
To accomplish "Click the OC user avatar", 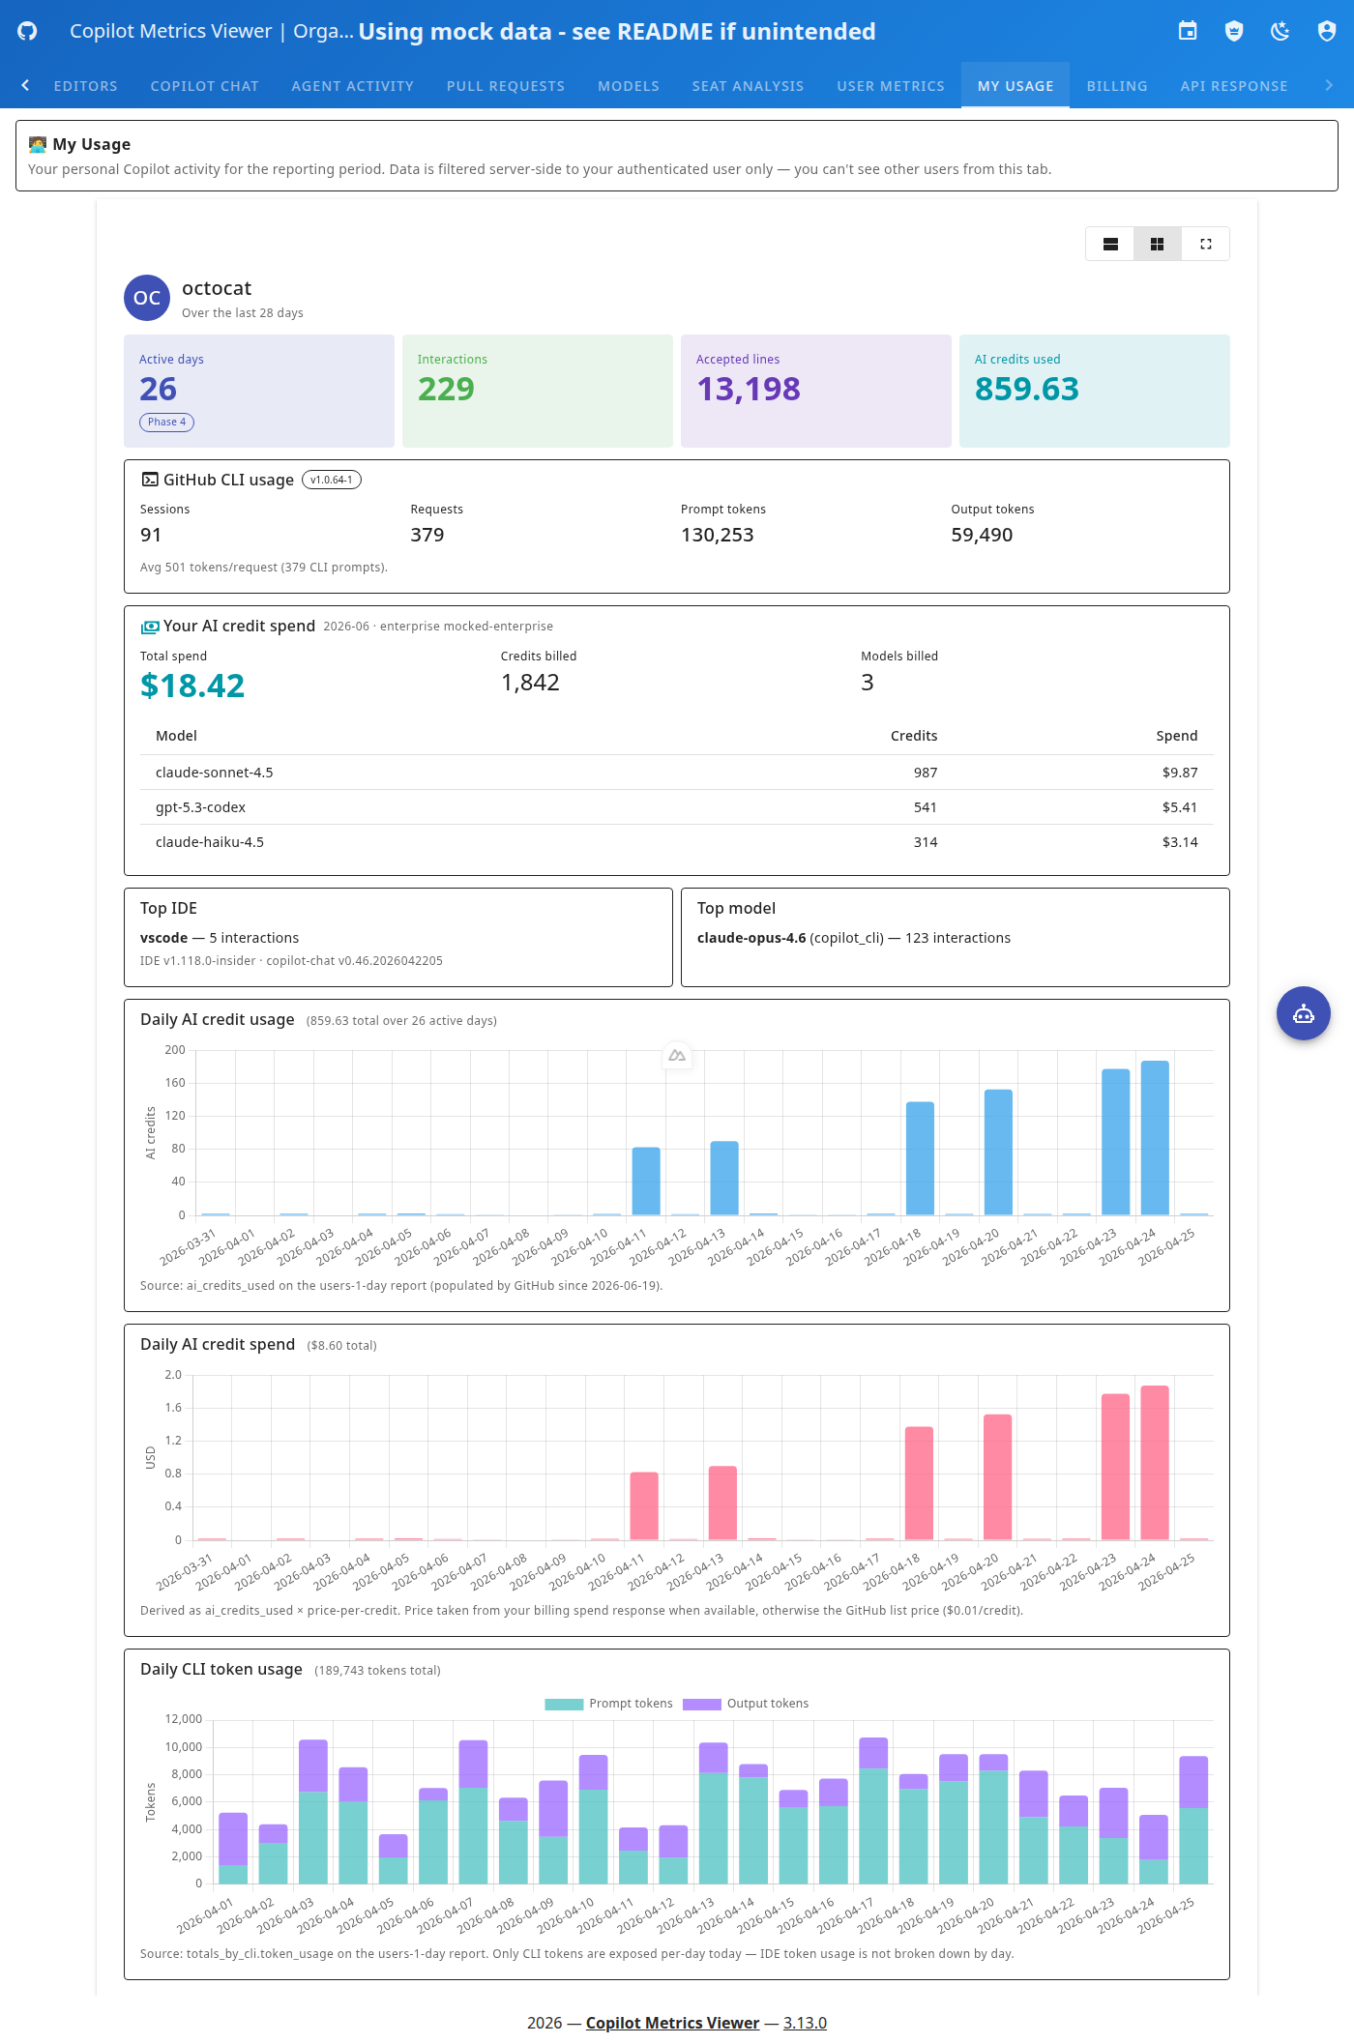I will click(147, 298).
